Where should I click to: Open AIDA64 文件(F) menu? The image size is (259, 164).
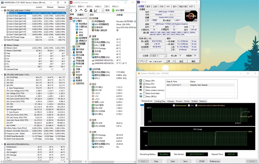73,6
